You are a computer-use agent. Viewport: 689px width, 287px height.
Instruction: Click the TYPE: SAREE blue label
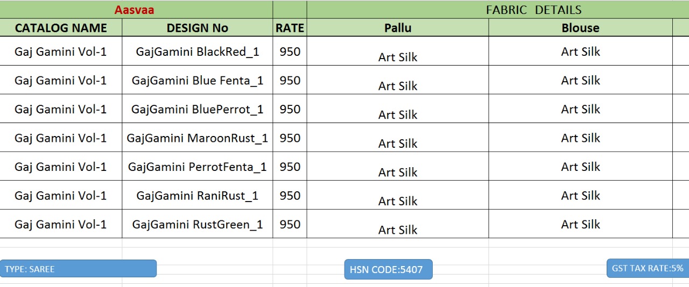click(79, 269)
